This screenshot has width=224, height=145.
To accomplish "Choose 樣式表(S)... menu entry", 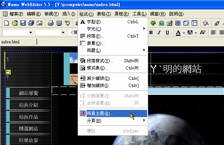I will [x=113, y=68].
